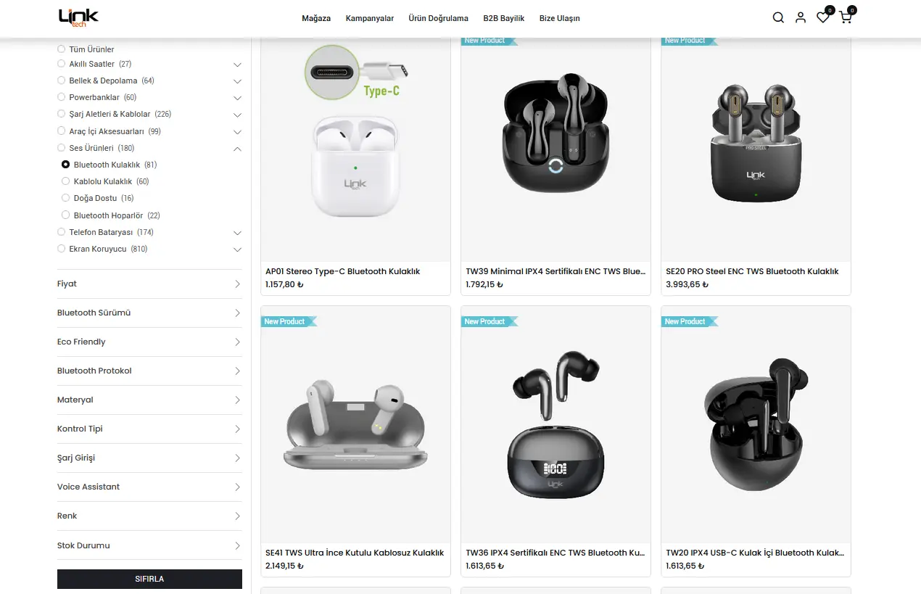Expand the Bluetooth Sürümü filter
This screenshot has height=594, width=921.
tap(149, 313)
